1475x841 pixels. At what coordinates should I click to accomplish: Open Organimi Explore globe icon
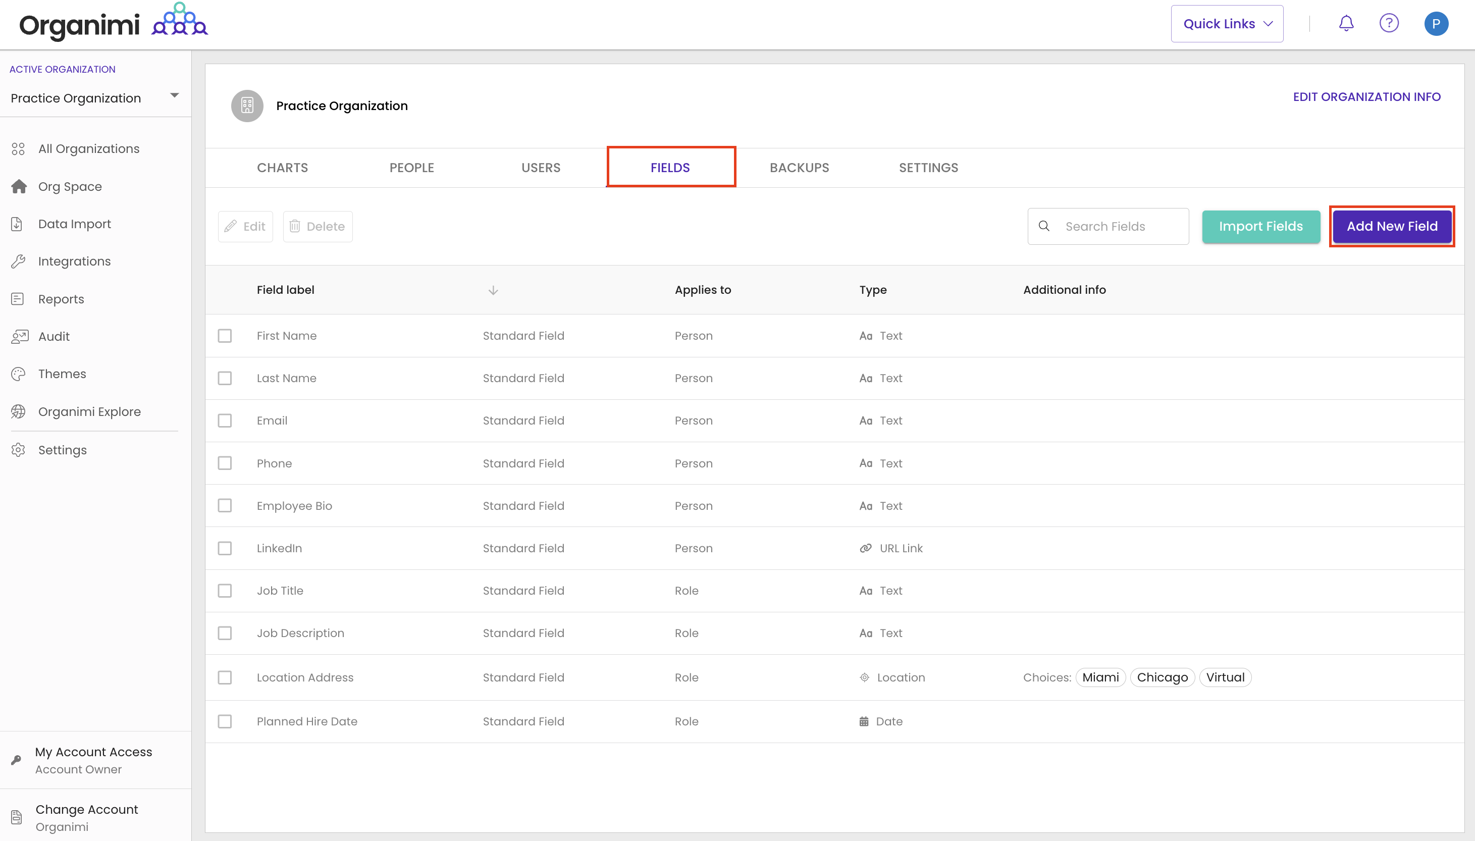[x=19, y=412]
